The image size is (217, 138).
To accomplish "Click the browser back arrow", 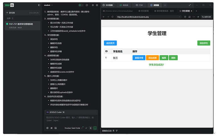I will (103, 17).
